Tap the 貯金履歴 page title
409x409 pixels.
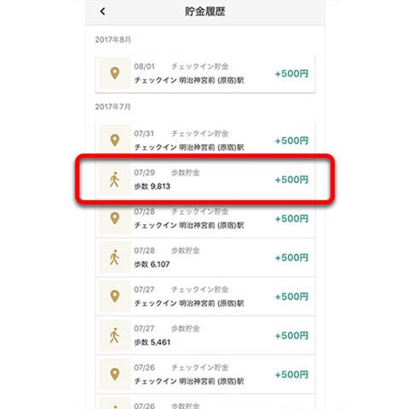click(205, 11)
